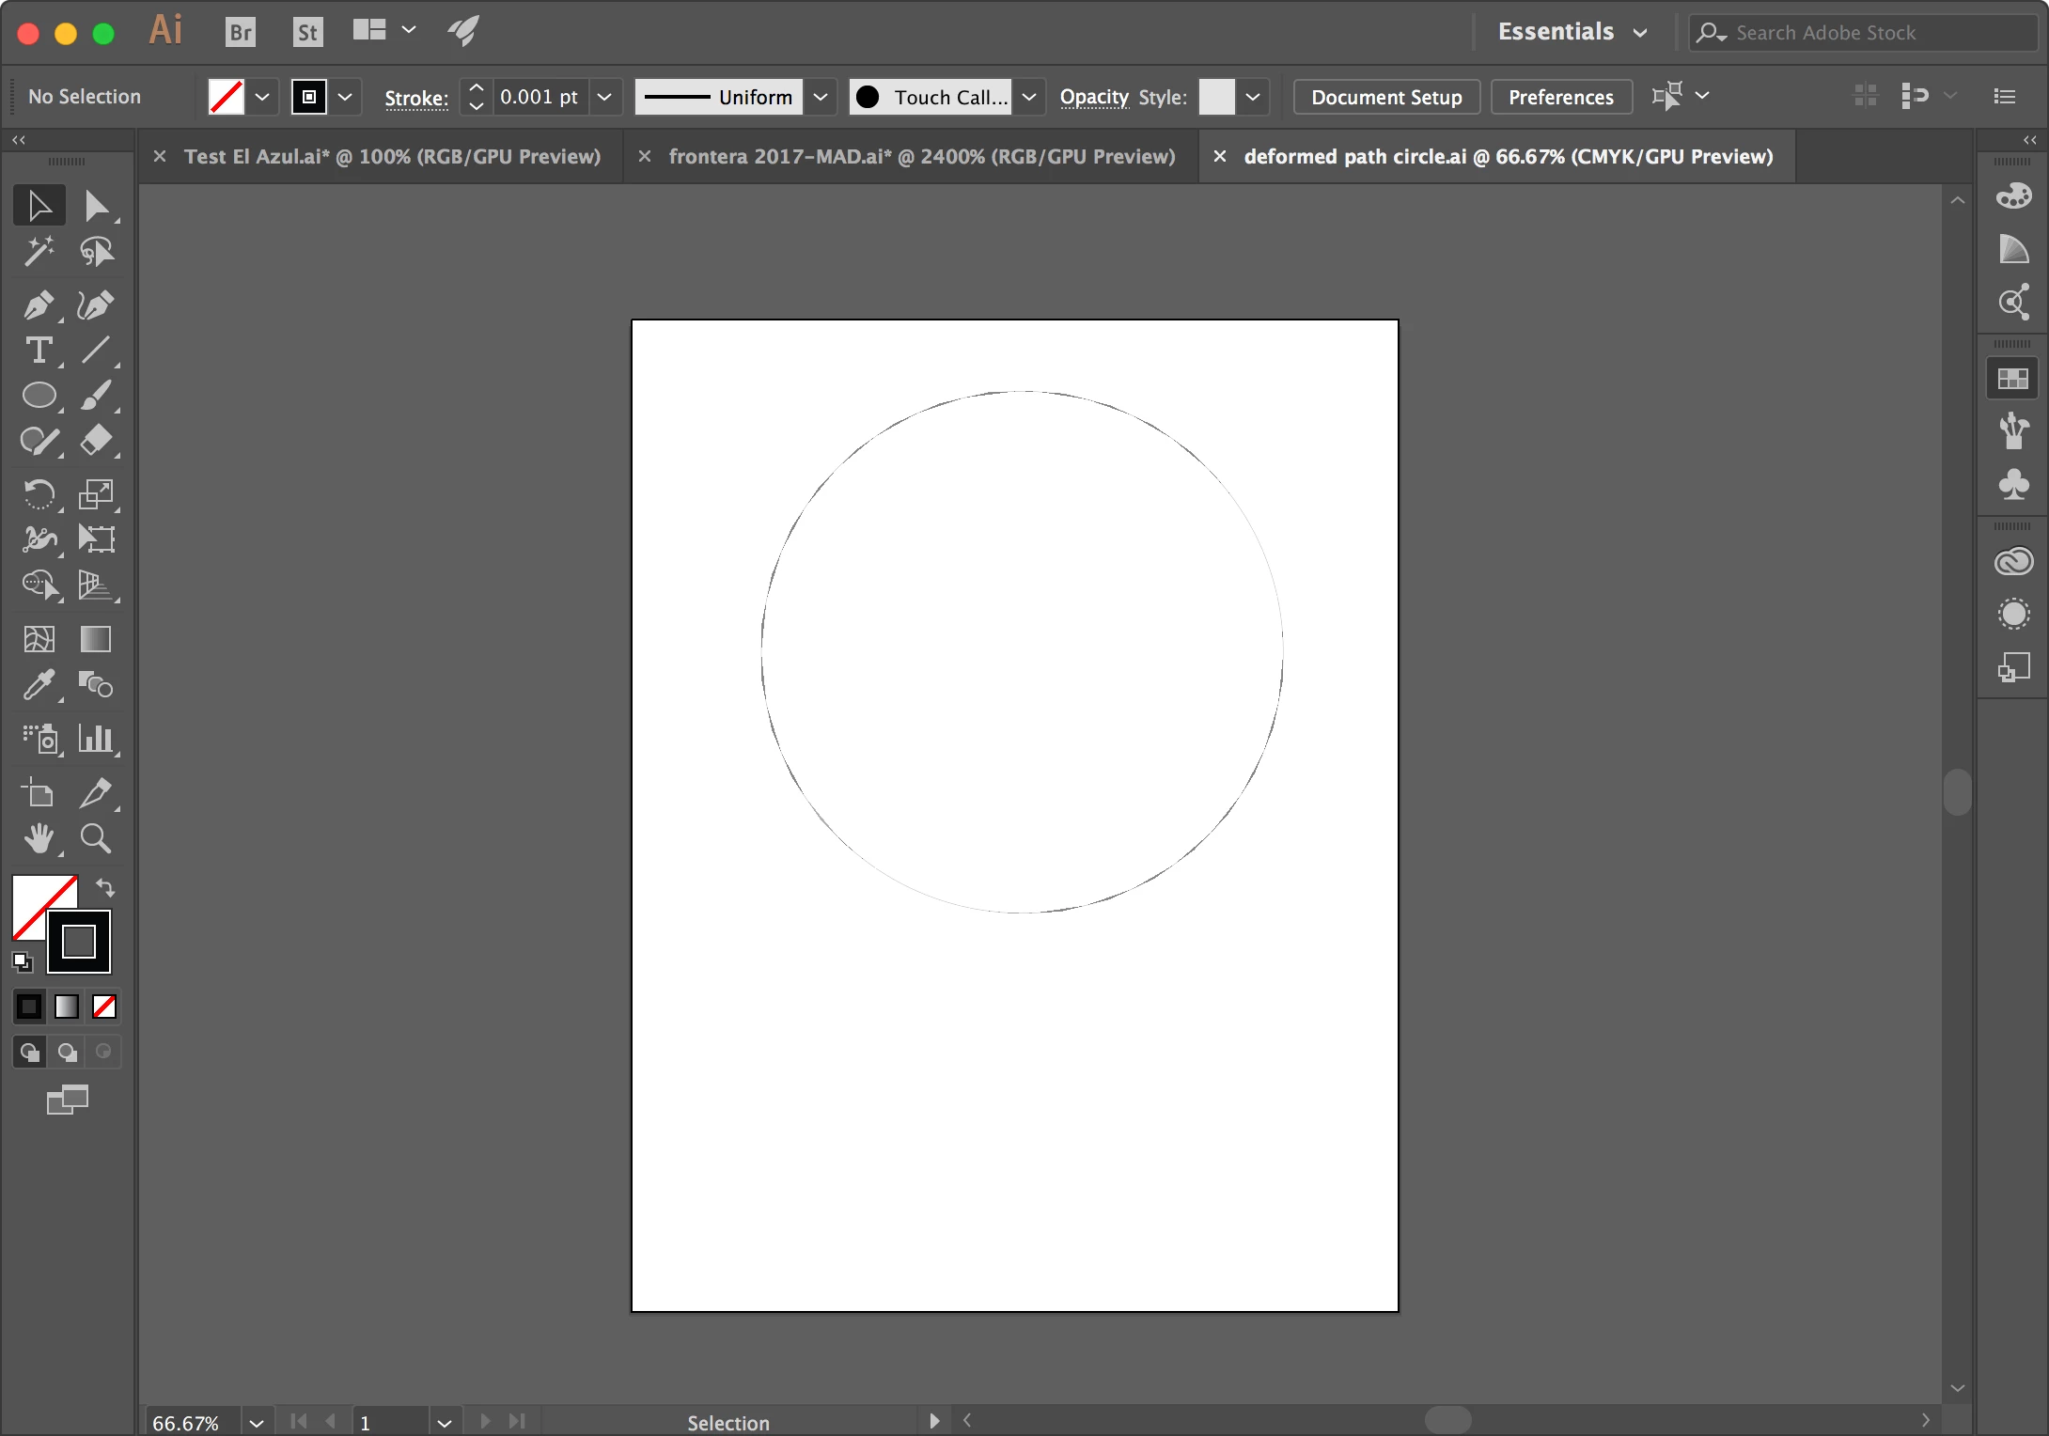
Task: Set the paint to None
Action: pos(104,1007)
